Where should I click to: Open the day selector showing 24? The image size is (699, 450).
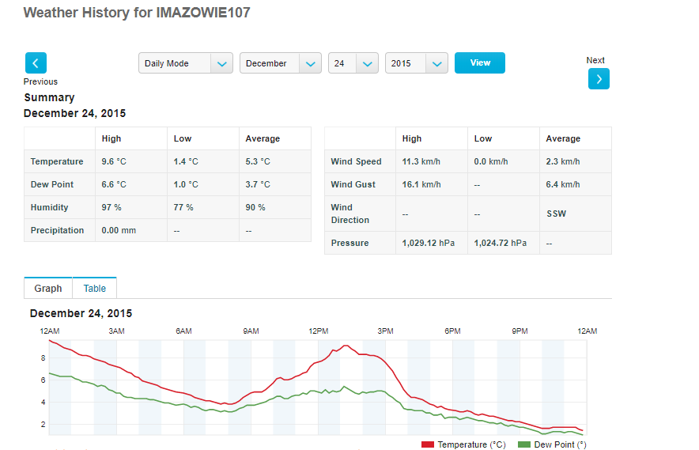[x=353, y=63]
